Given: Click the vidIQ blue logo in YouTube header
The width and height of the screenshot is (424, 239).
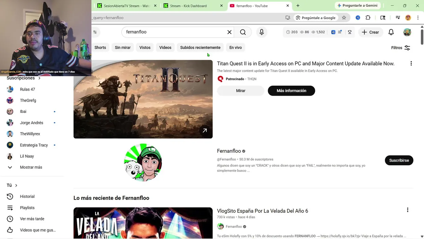Looking at the screenshot, I should tap(333, 32).
